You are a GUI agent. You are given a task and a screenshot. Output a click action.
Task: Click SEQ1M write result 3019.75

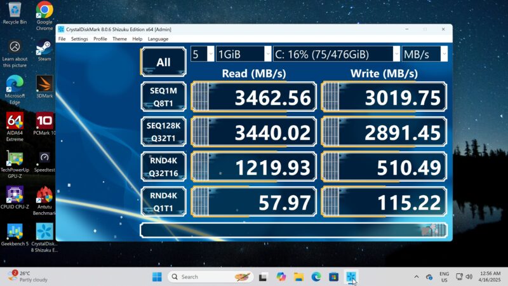pos(384,97)
